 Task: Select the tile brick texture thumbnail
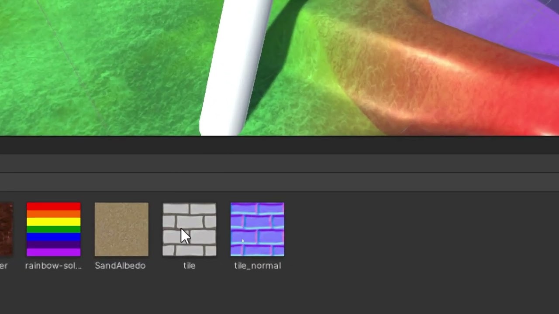tap(190, 229)
